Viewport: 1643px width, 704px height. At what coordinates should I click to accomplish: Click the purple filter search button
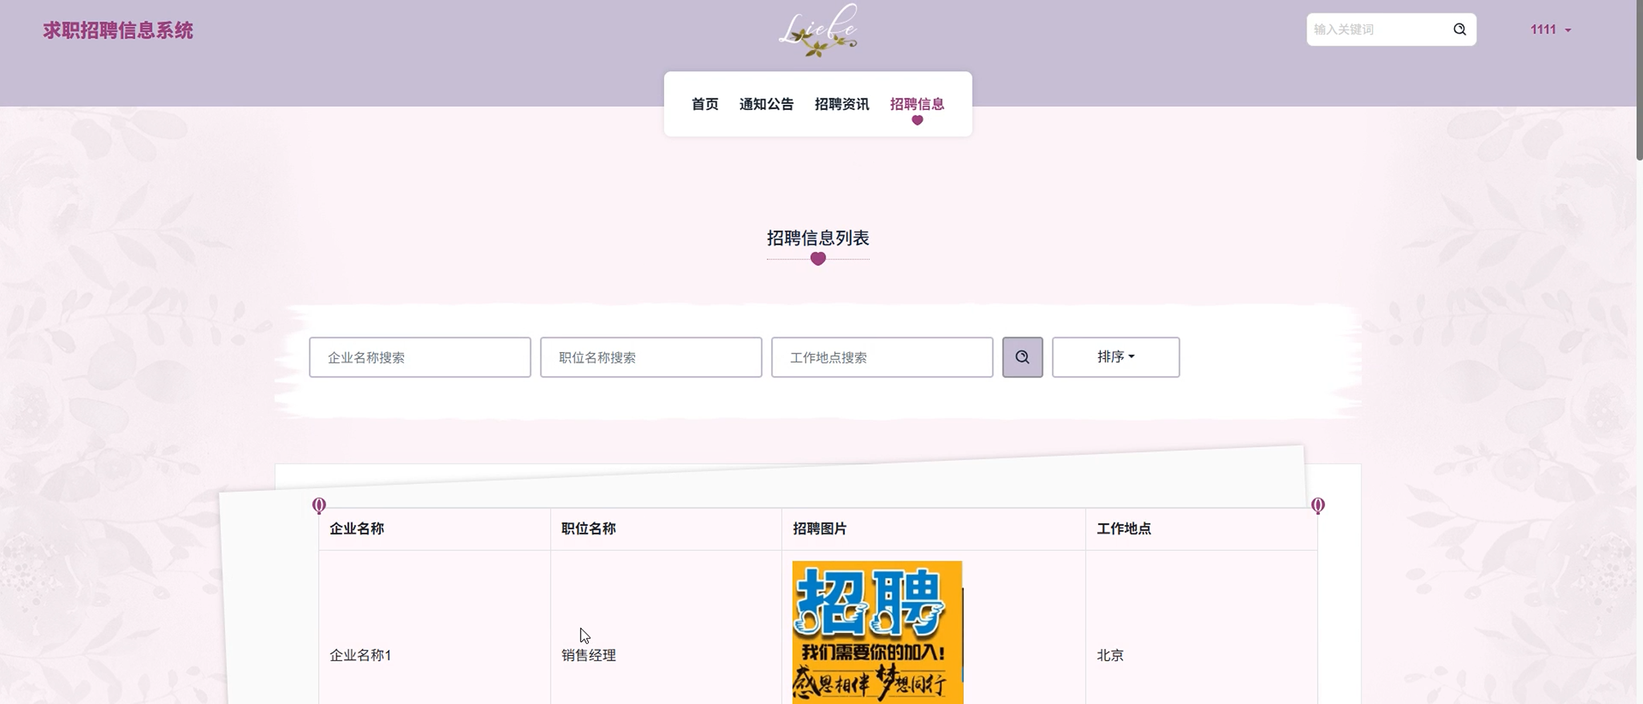[1022, 357]
